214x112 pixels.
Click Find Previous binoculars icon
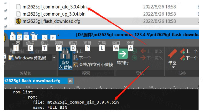76,51
